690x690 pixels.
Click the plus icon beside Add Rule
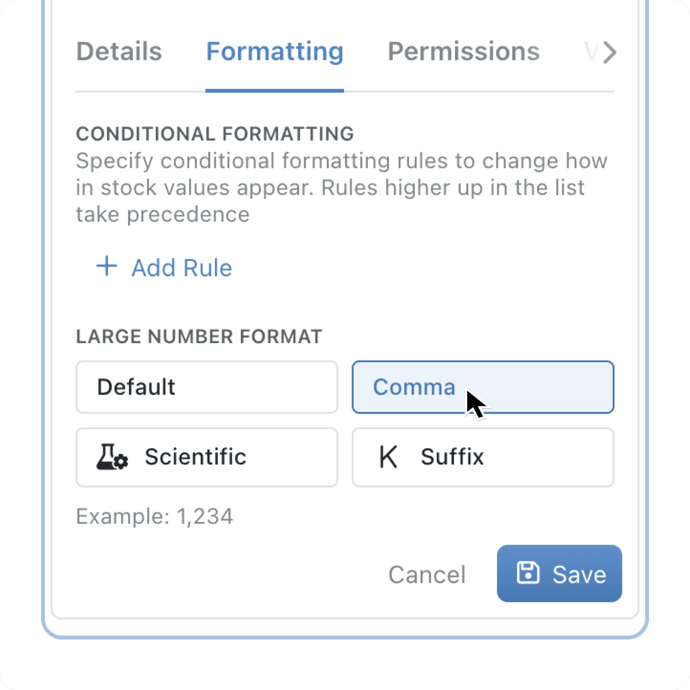(x=107, y=266)
